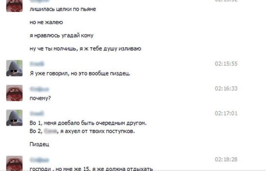Image resolution: width=266 pixels, height=171 pixels.
Task: Select the message starting "Я уже говорил"
Action: click(x=80, y=73)
